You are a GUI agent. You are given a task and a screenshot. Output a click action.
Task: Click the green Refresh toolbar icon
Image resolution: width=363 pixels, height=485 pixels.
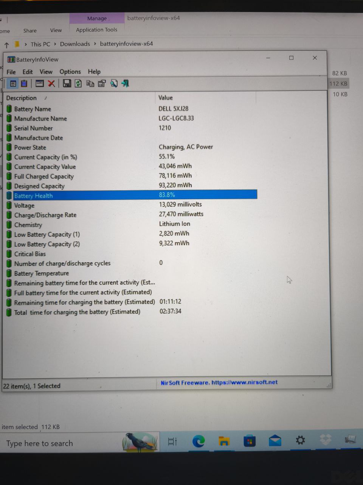click(x=78, y=84)
